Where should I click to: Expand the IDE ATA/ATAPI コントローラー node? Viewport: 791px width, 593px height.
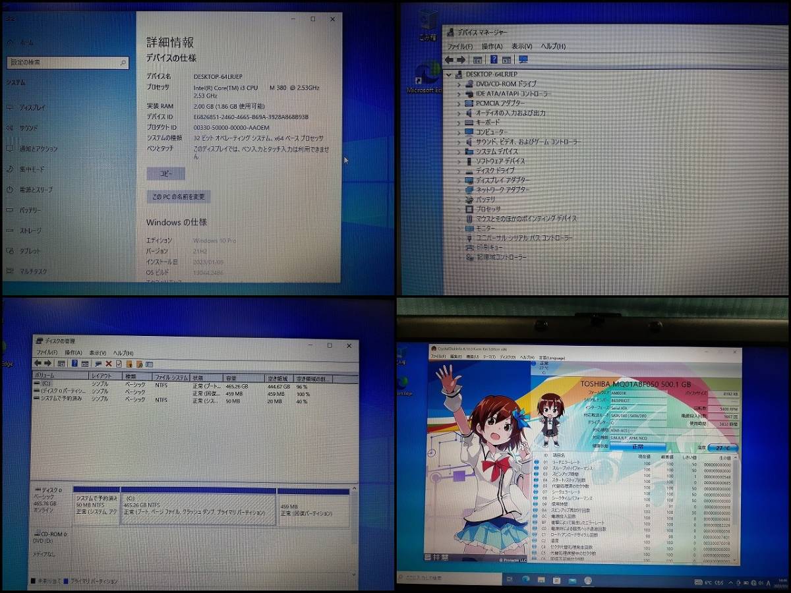(x=459, y=94)
